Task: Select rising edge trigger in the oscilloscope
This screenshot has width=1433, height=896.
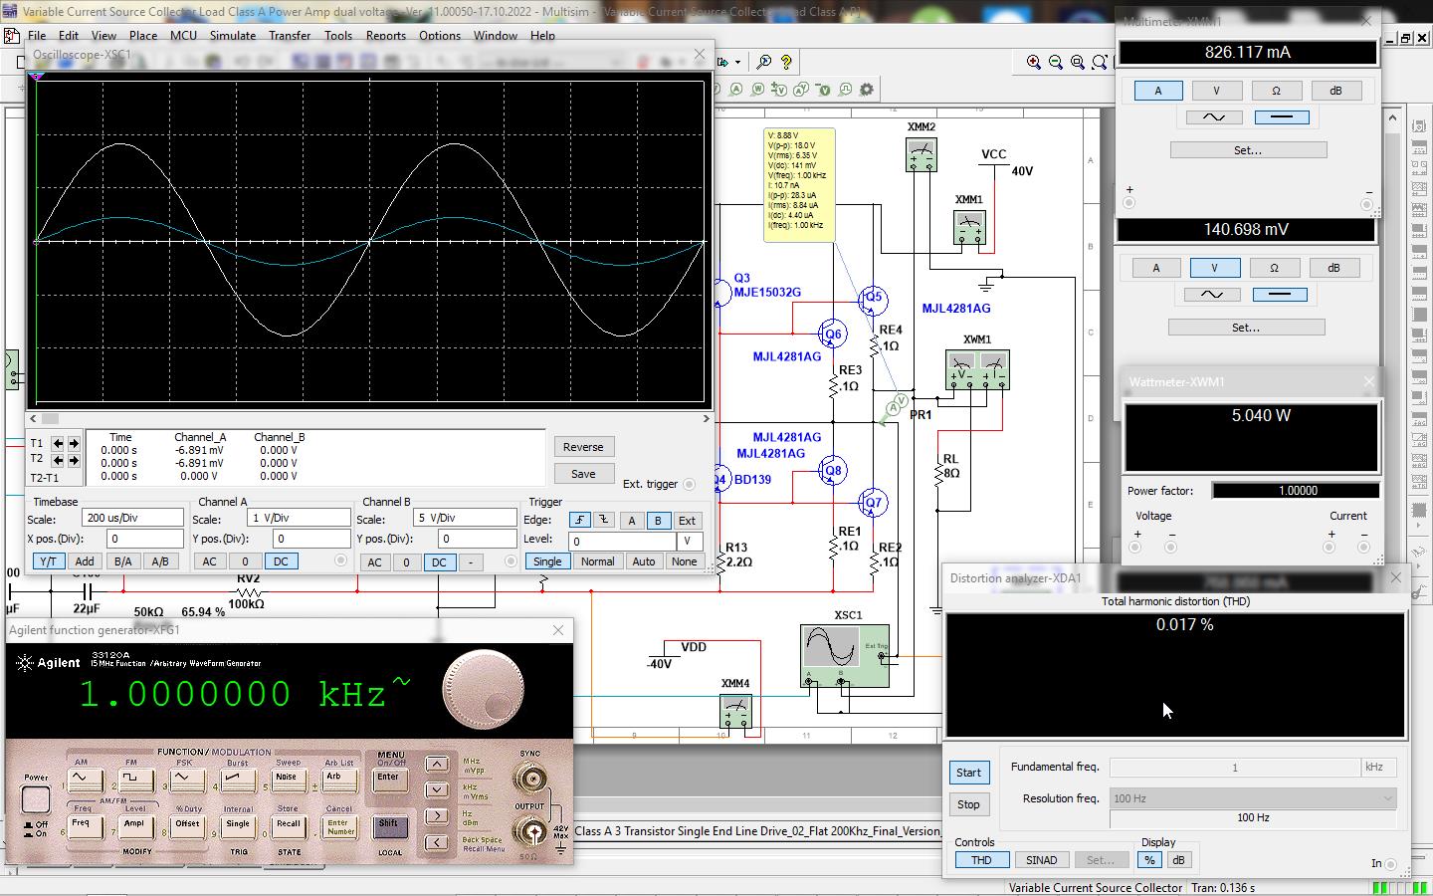Action: pos(579,520)
